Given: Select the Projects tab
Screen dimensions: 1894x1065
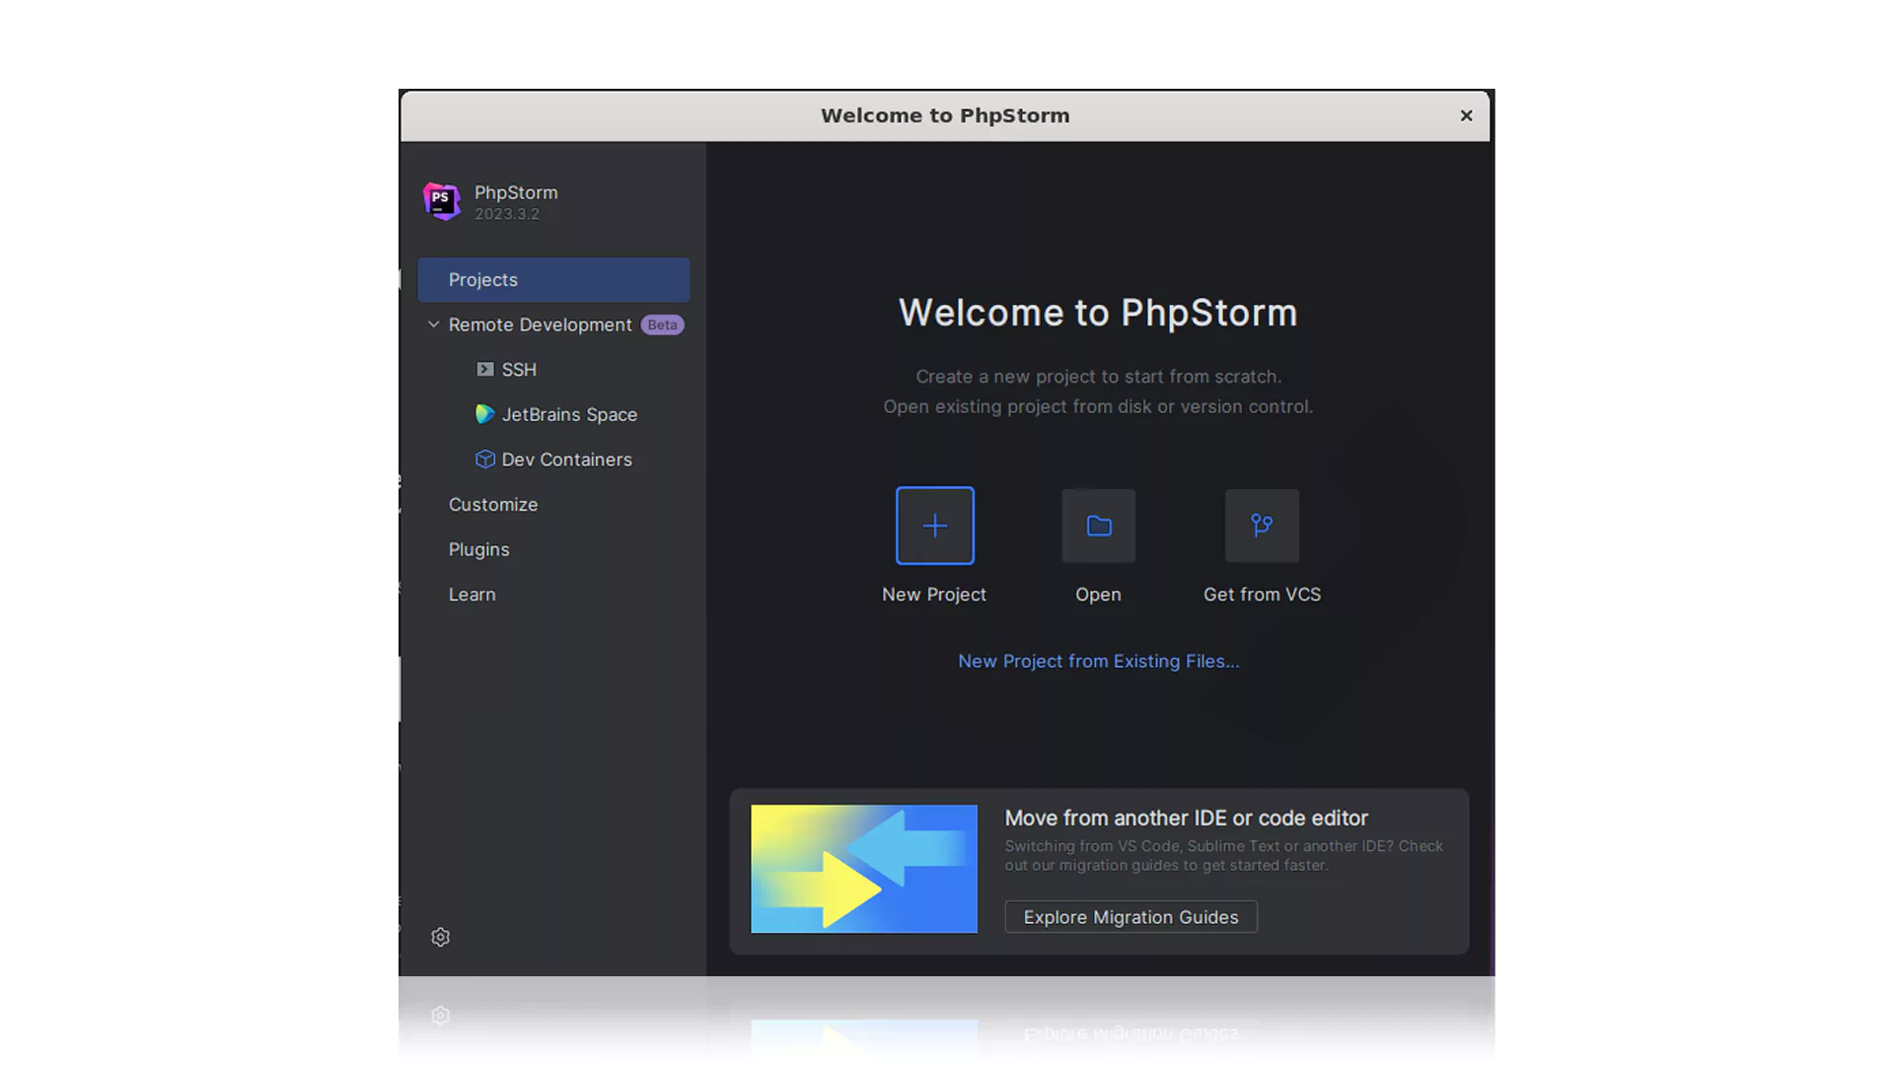Looking at the screenshot, I should [x=553, y=280].
